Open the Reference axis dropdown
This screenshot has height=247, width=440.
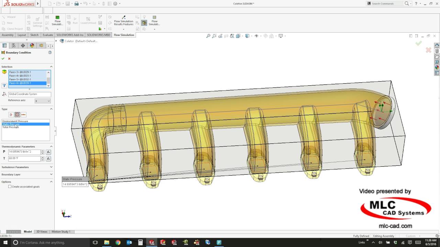[x=43, y=101]
